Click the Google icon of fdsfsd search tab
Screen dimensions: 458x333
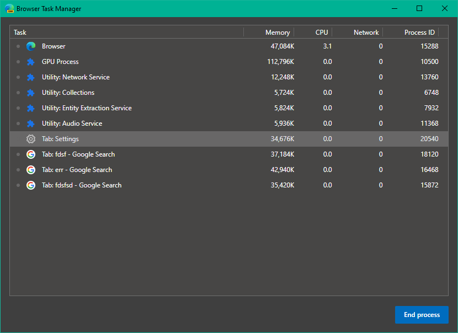(31, 185)
